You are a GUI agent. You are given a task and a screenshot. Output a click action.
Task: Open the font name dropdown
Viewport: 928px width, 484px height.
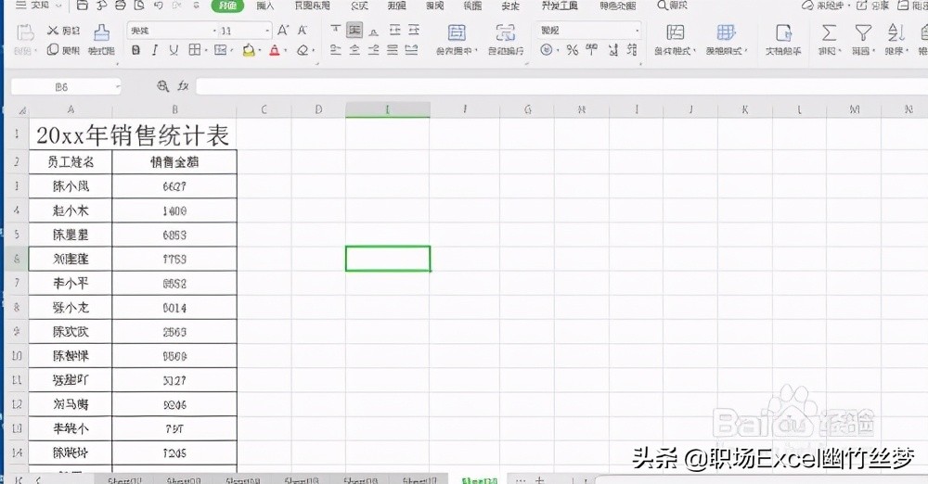tap(214, 31)
